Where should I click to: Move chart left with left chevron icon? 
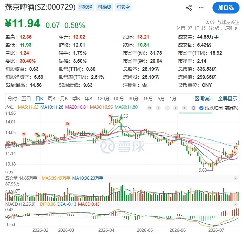tap(176, 108)
